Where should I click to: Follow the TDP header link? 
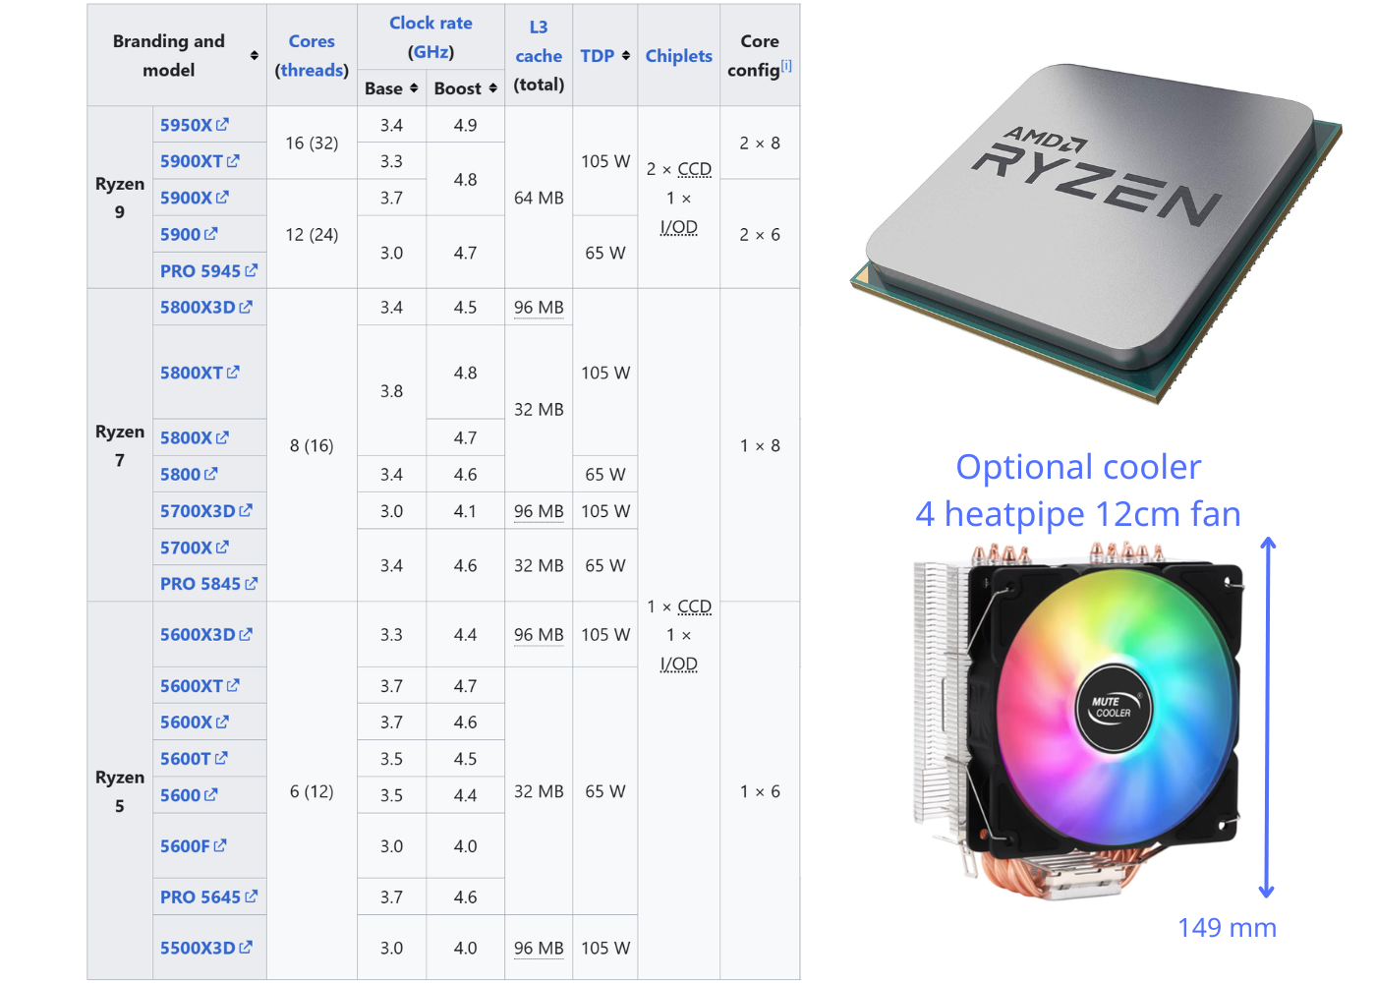click(597, 56)
